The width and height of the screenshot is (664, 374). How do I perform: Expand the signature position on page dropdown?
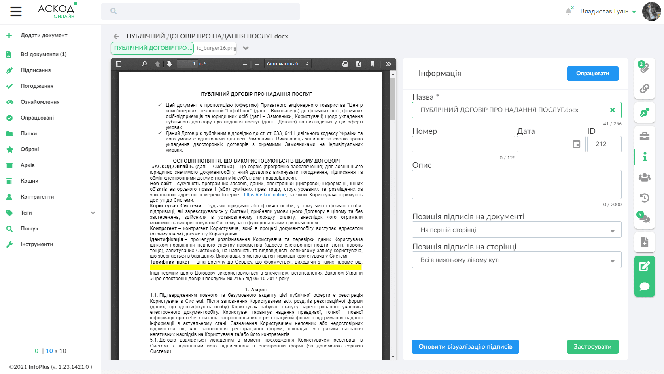pyautogui.click(x=516, y=260)
